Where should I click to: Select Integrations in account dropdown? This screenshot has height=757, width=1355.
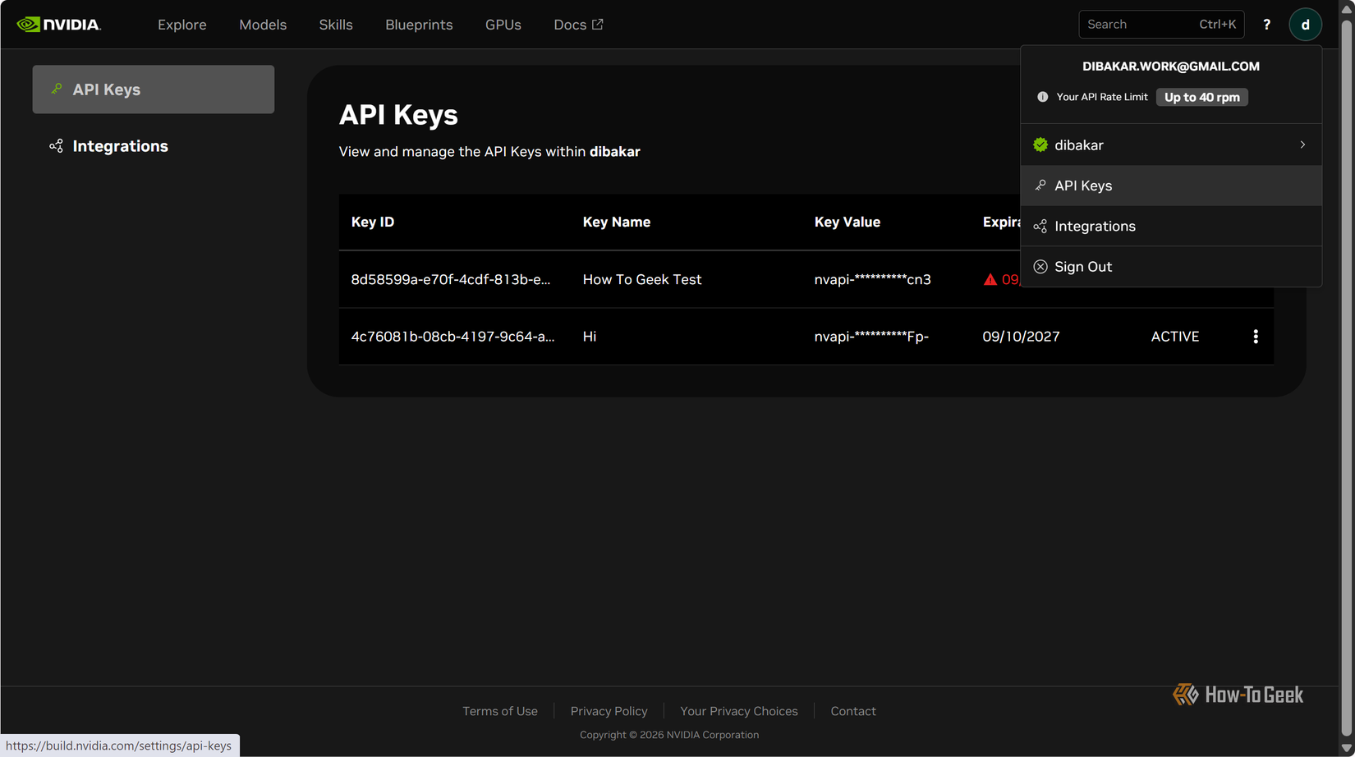[x=1171, y=226]
